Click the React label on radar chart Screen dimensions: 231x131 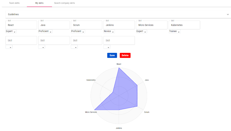(x=119, y=64)
